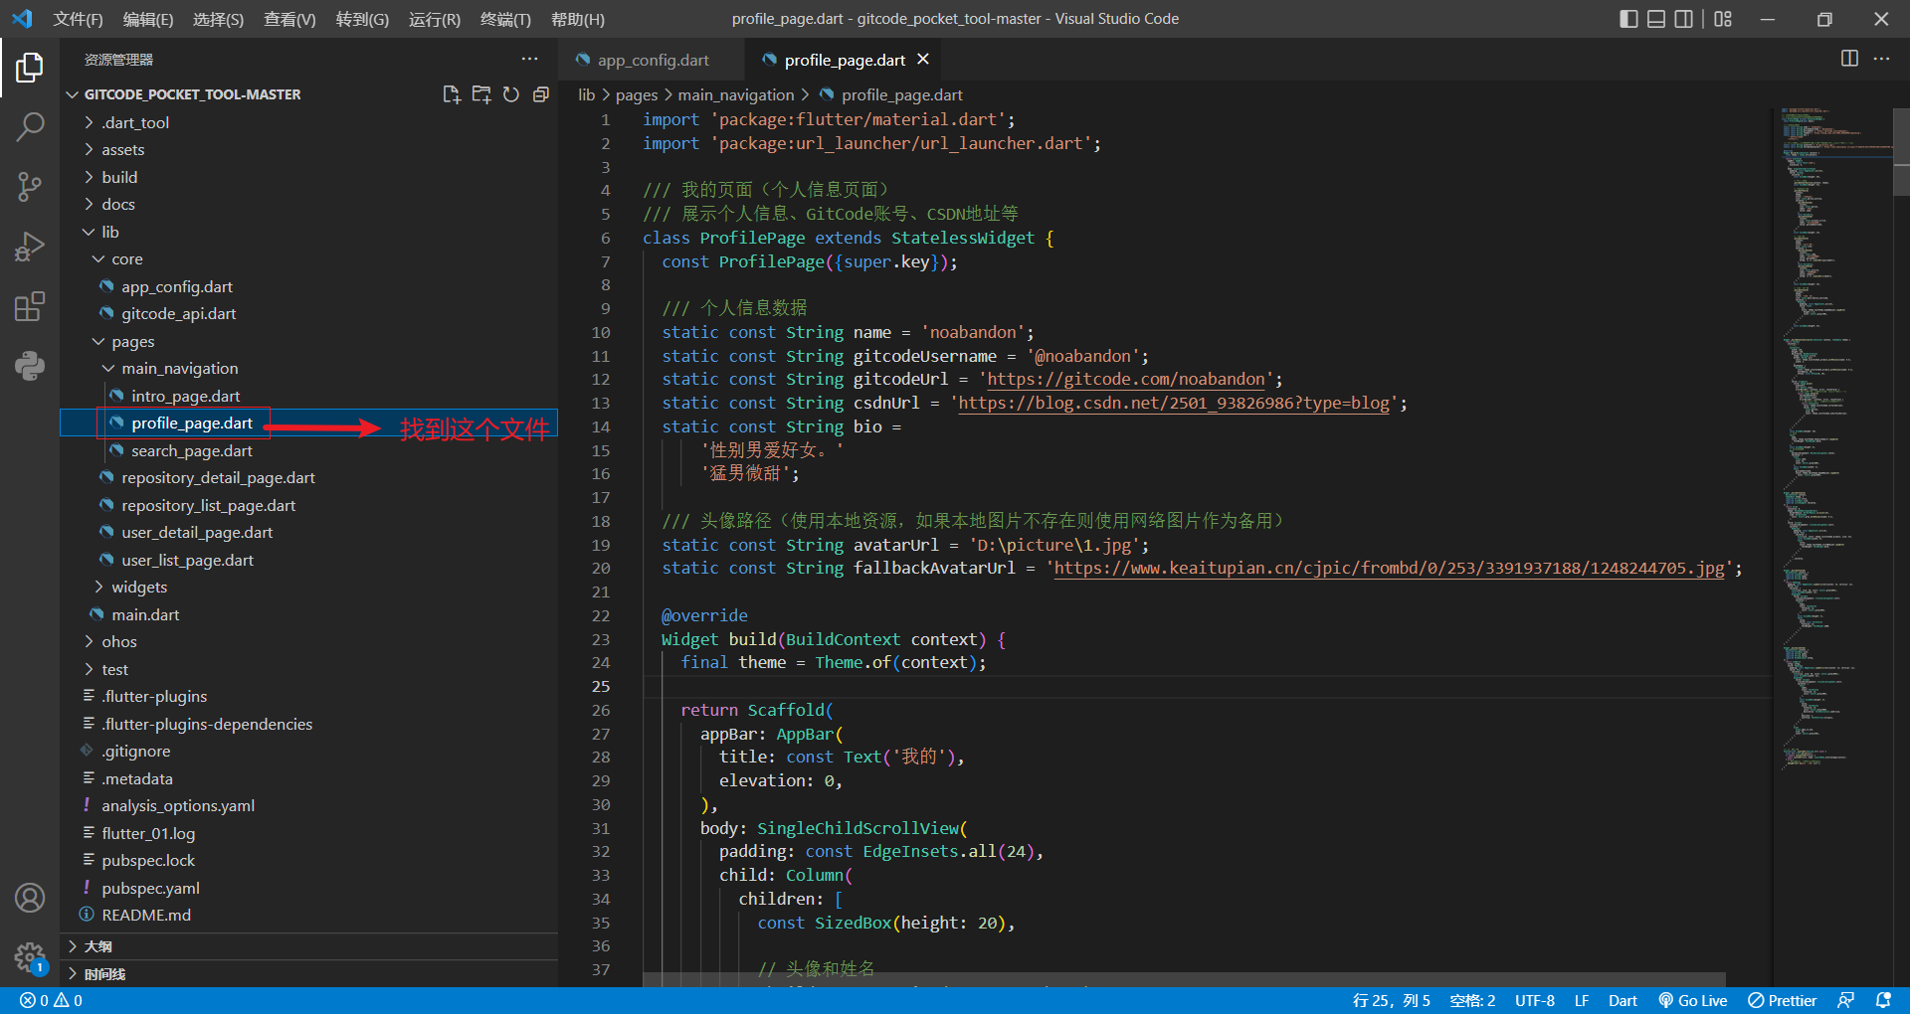Open the Extensions view
The height and width of the screenshot is (1014, 1910).
pos(30,306)
